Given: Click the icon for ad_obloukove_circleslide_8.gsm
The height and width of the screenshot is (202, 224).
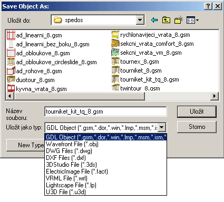Looking at the screenshot, I should click(x=11, y=62).
